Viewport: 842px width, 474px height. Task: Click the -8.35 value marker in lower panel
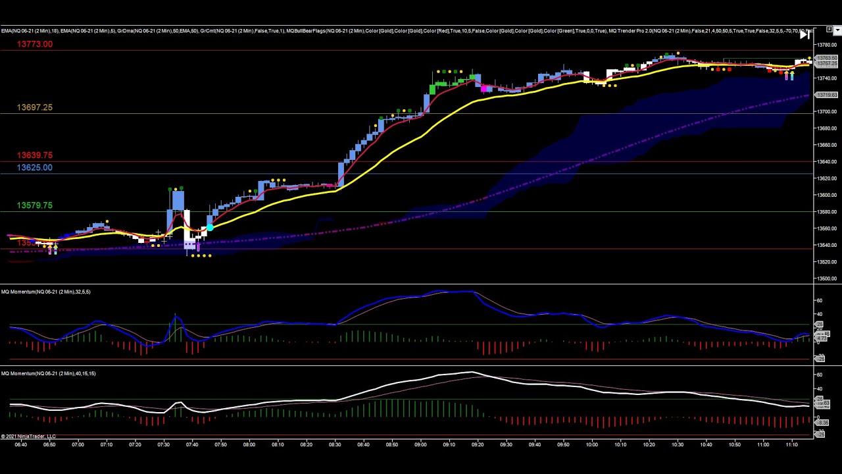[822, 423]
